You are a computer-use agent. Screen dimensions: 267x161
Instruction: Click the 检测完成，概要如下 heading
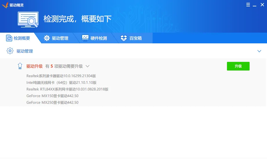(x=77, y=19)
